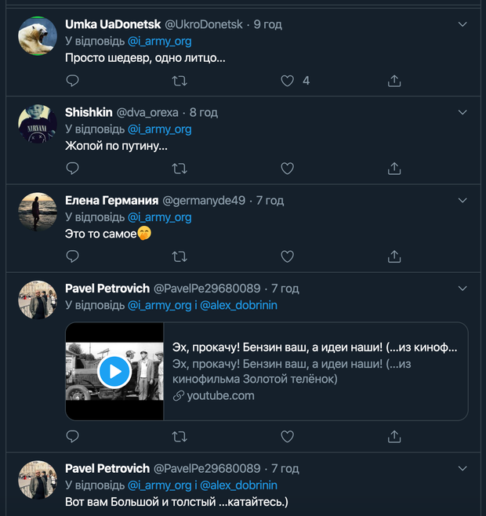Screen dimensions: 486x516
Task: Retweet Pavel Petrovich's video tweet
Action: tap(180, 436)
